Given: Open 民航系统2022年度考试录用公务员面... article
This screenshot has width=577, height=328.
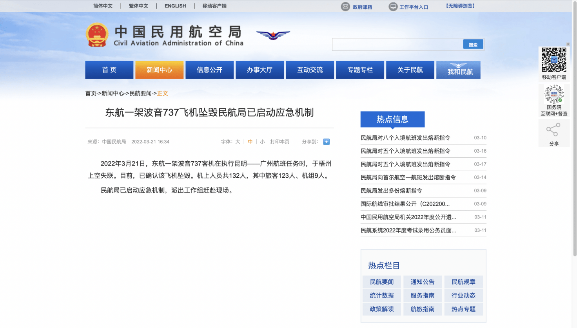Looking at the screenshot, I should [x=408, y=231].
